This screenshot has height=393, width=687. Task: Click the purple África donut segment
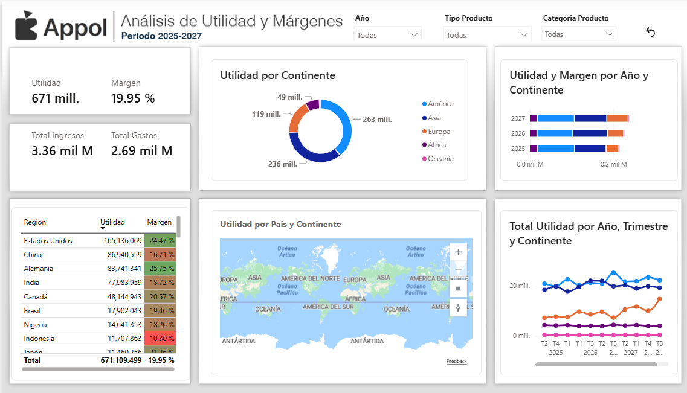(x=313, y=105)
